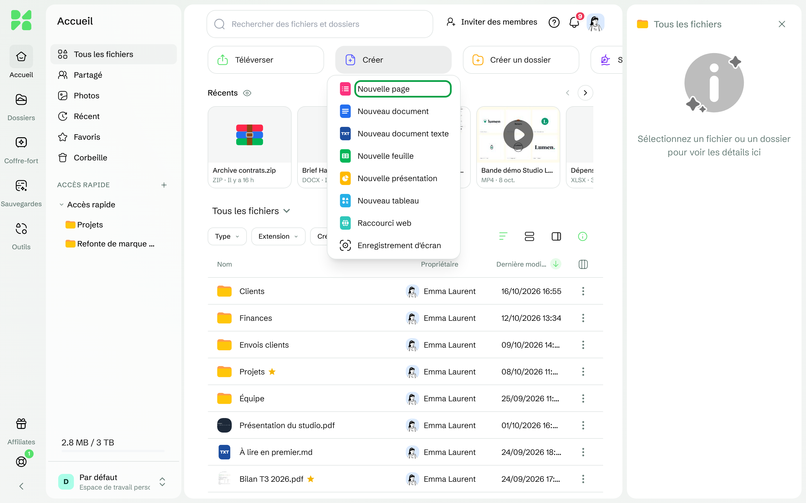
Task: Close the Tous les fichiers details panel
Action: coord(782,24)
